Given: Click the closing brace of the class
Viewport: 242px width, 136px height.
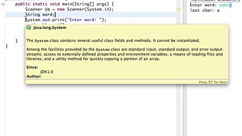Looking at the screenshot, I should click(7, 46).
